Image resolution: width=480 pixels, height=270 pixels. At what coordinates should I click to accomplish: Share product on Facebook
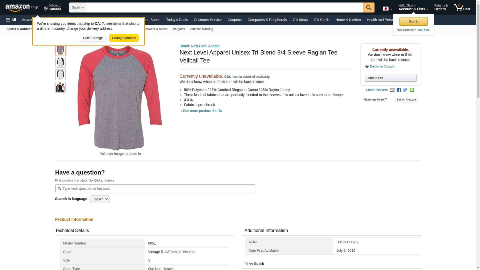tap(399, 90)
